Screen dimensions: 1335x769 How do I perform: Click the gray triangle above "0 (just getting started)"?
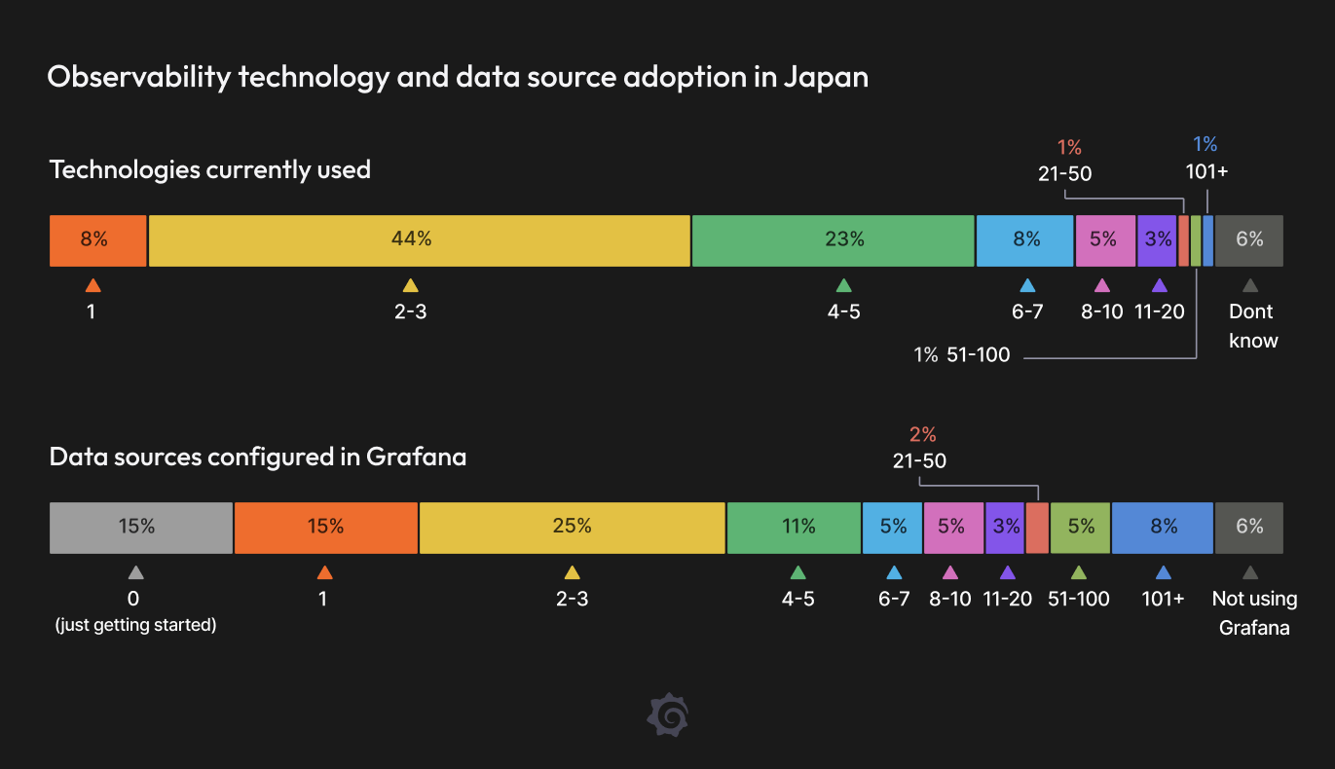coord(135,572)
